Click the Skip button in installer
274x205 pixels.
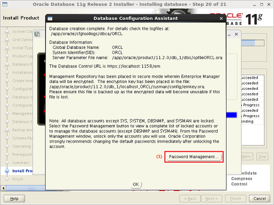coord(262,157)
